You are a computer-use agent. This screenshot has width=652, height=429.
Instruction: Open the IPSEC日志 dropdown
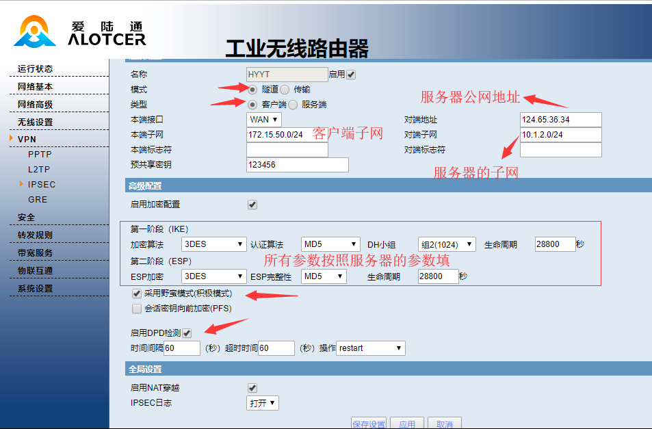pyautogui.click(x=263, y=403)
